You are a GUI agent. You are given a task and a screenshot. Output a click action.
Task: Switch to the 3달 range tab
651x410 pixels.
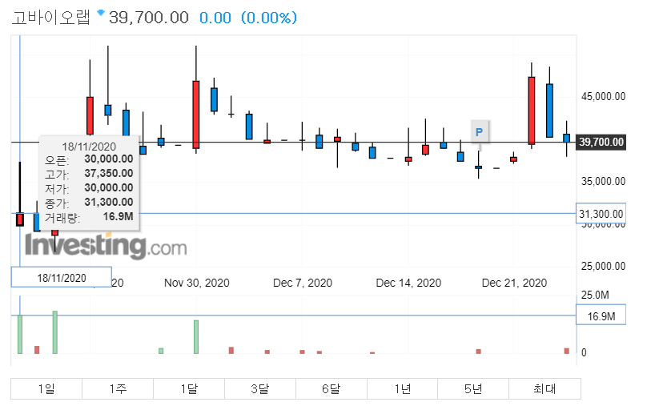[260, 389]
